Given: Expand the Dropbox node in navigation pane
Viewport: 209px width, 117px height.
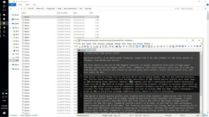Looking at the screenshot, I should (10, 19).
